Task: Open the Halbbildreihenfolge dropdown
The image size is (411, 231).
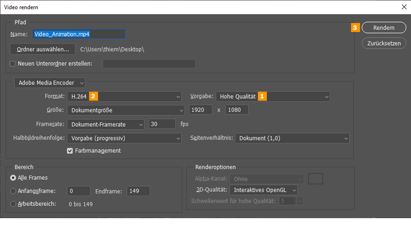Action: [124, 138]
